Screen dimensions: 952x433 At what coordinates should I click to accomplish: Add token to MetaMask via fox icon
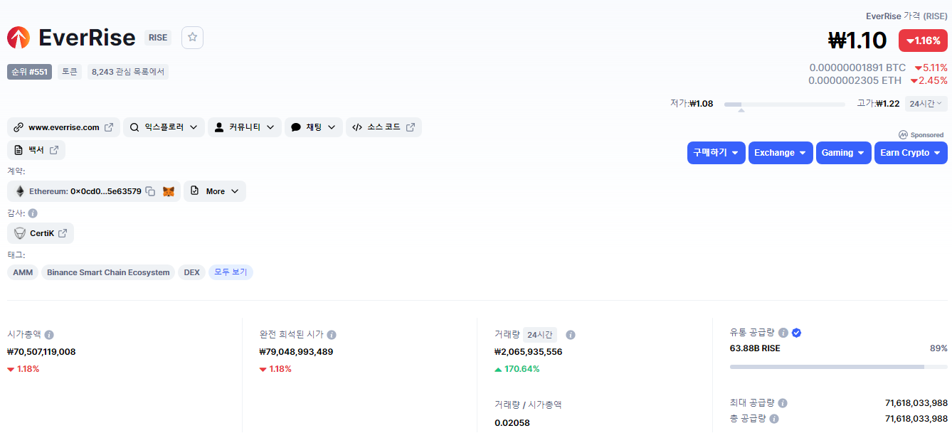coord(169,191)
